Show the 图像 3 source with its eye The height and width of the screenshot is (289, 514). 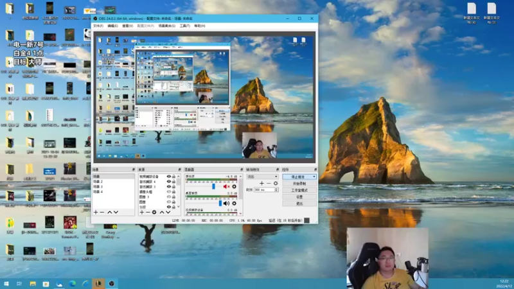click(x=169, y=197)
